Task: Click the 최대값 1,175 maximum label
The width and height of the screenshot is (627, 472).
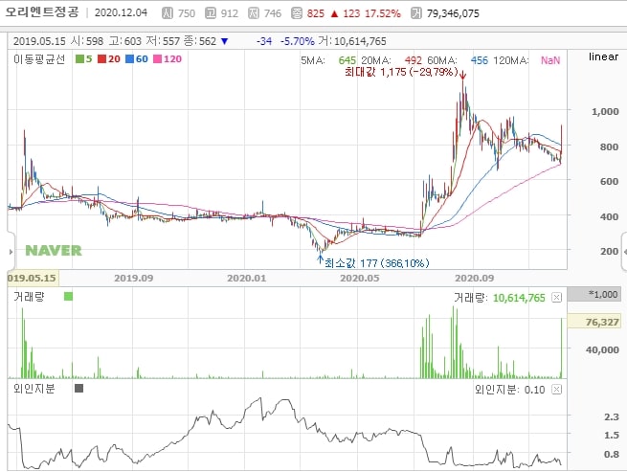Action: pyautogui.click(x=401, y=72)
